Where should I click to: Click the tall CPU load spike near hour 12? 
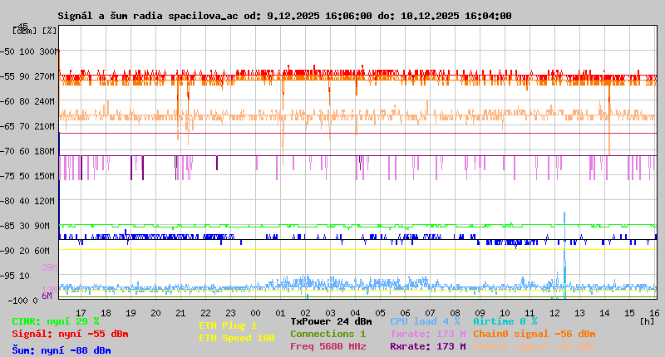click(564, 249)
